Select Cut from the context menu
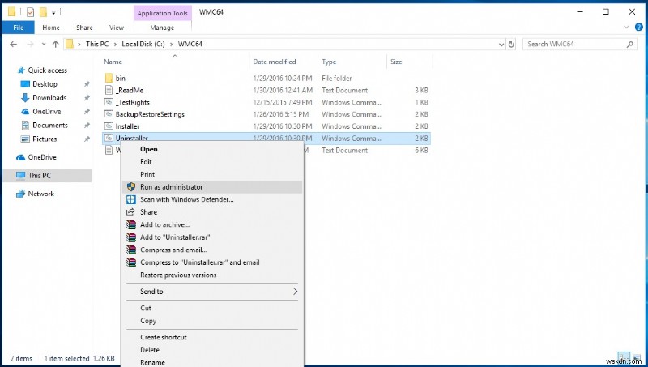This screenshot has width=648, height=367. pyautogui.click(x=212, y=308)
